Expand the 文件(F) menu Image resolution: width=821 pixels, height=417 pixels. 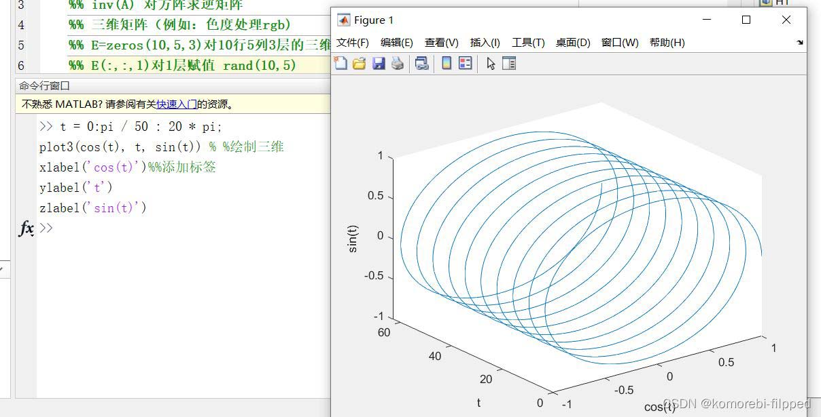(x=352, y=43)
